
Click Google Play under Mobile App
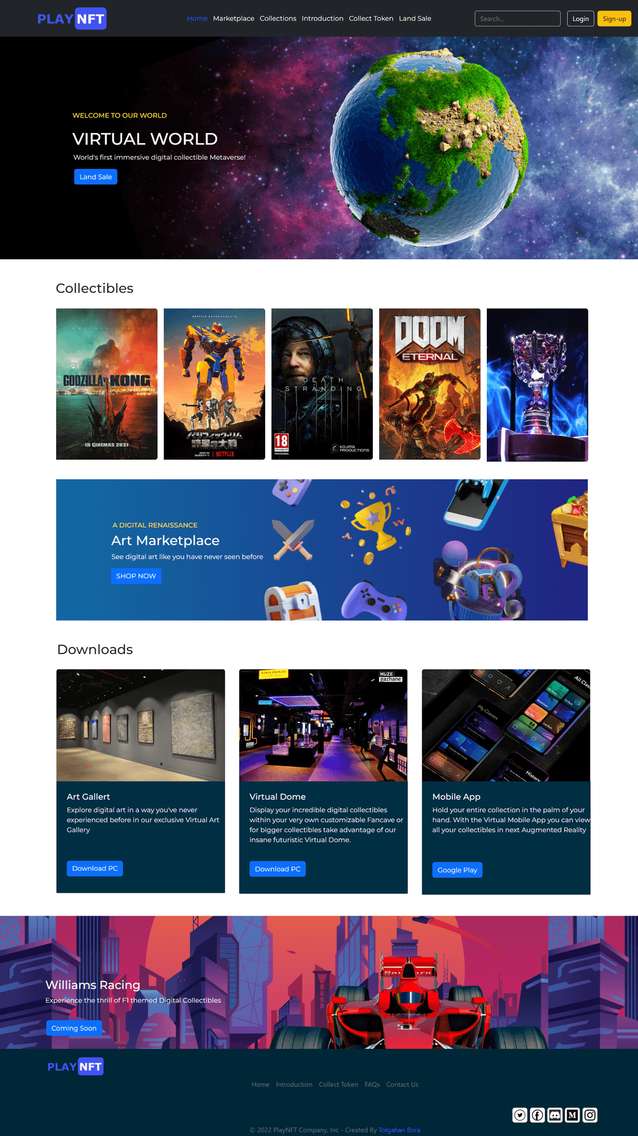pos(457,870)
